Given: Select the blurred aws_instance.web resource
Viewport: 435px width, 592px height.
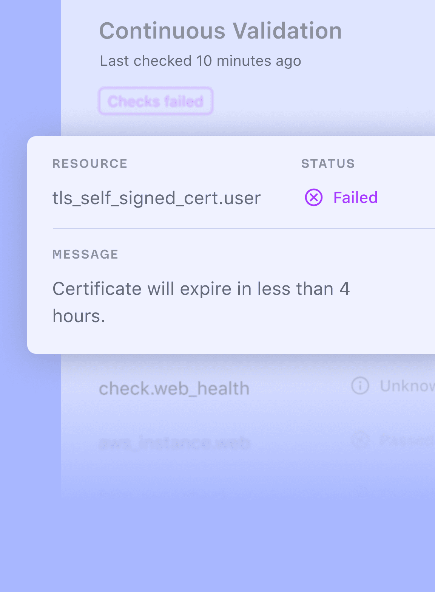Looking at the screenshot, I should 175,442.
